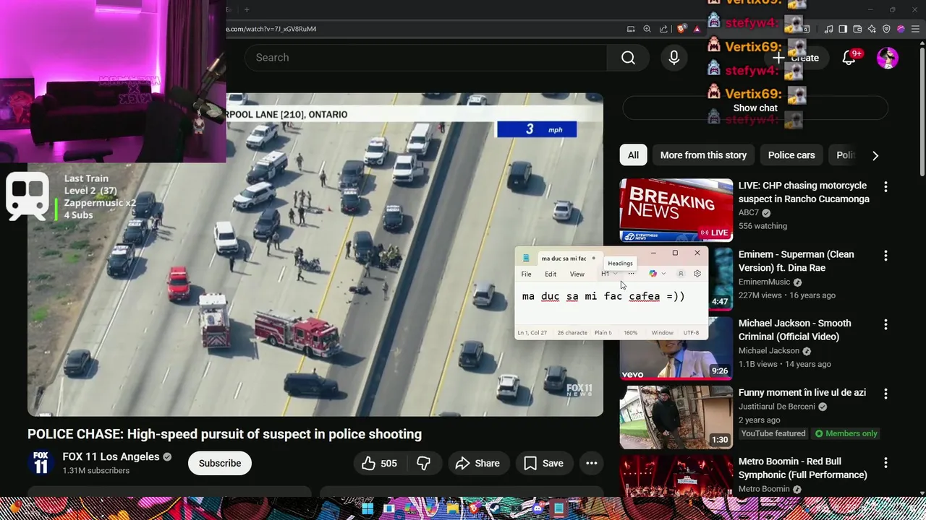Open Michael Jackson Smooth Criminal video title

pyautogui.click(x=794, y=330)
